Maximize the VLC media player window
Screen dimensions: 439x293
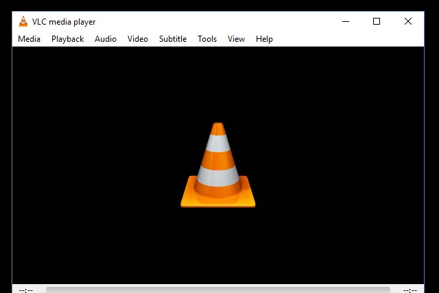[x=377, y=21]
